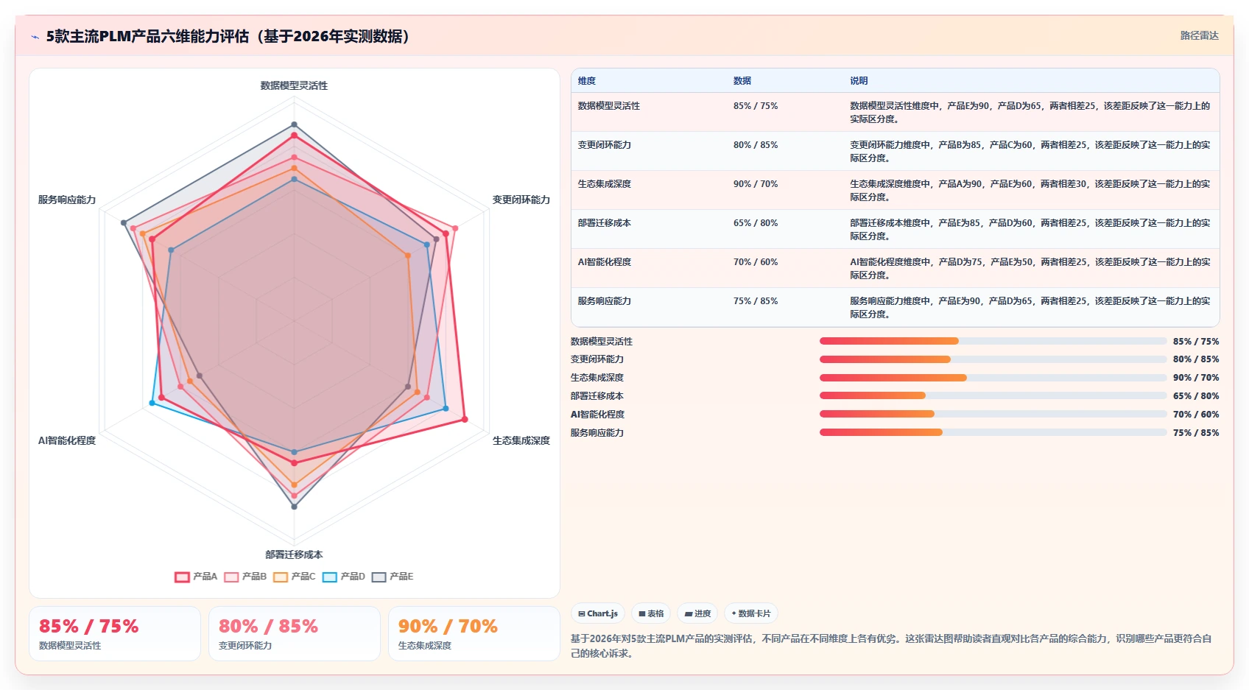Click 65% / 80% beside the 部署迁移成本 progress bar

(1196, 396)
